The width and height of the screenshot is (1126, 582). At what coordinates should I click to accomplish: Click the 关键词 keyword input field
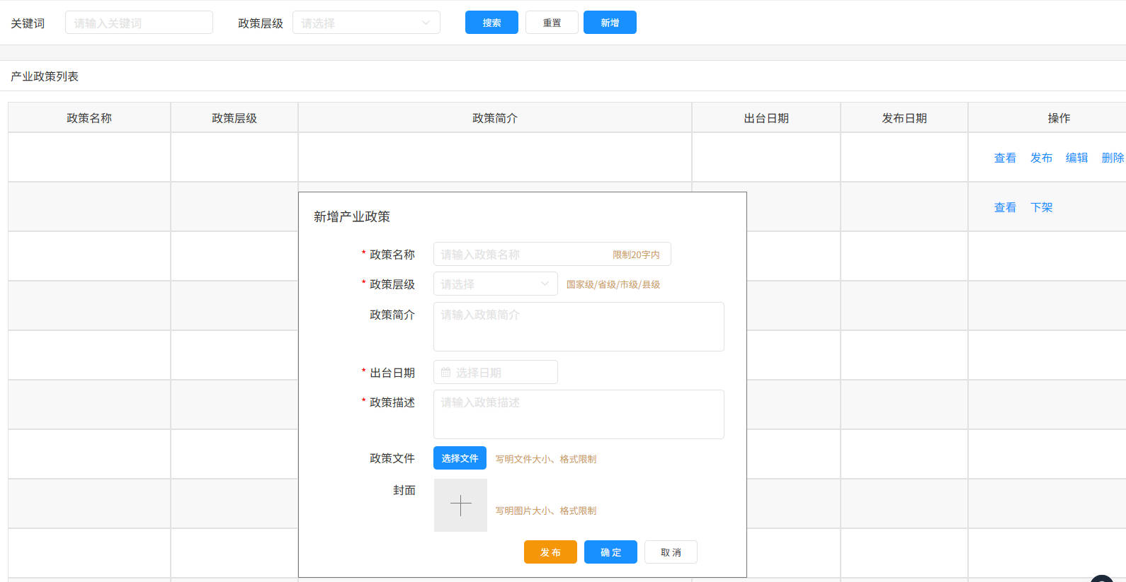point(139,23)
